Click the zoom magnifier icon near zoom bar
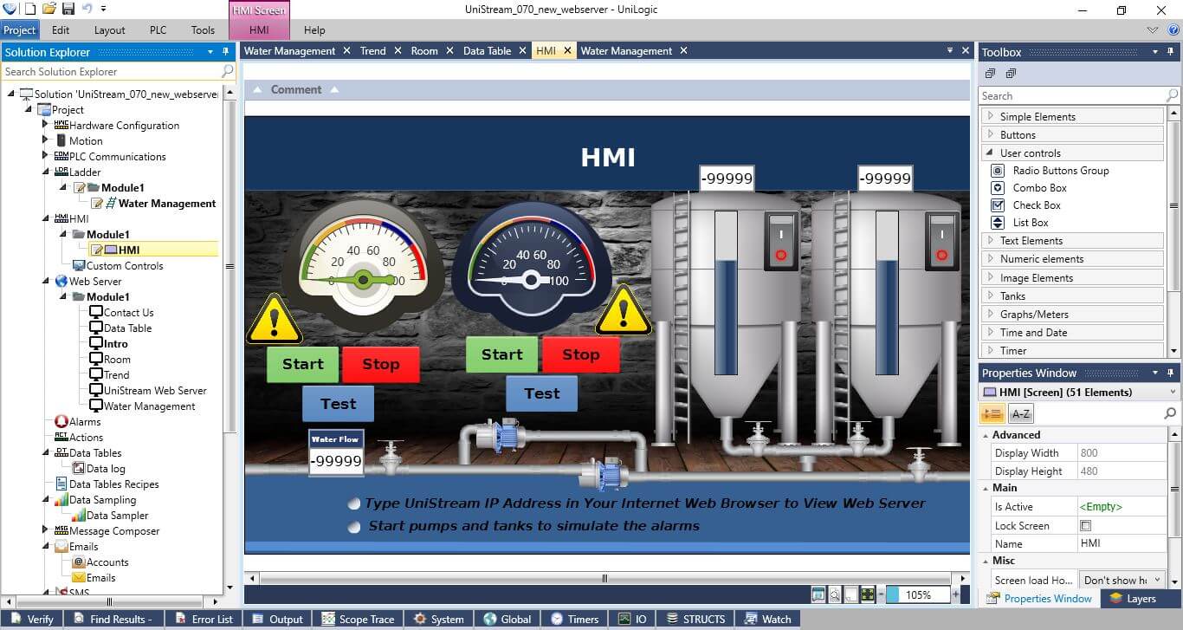 tap(835, 594)
